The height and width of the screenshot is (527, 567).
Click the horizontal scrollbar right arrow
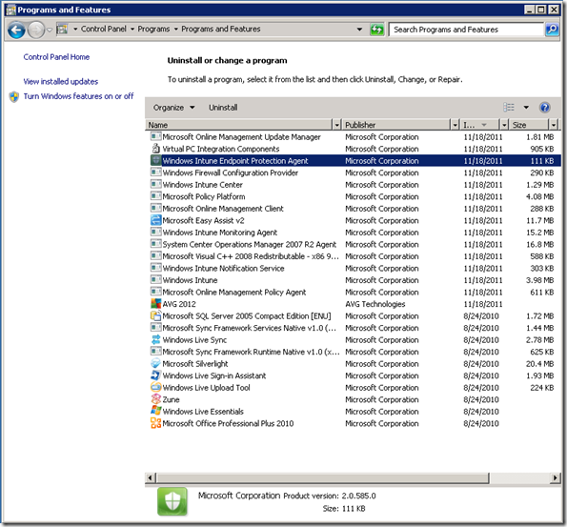(x=555, y=477)
